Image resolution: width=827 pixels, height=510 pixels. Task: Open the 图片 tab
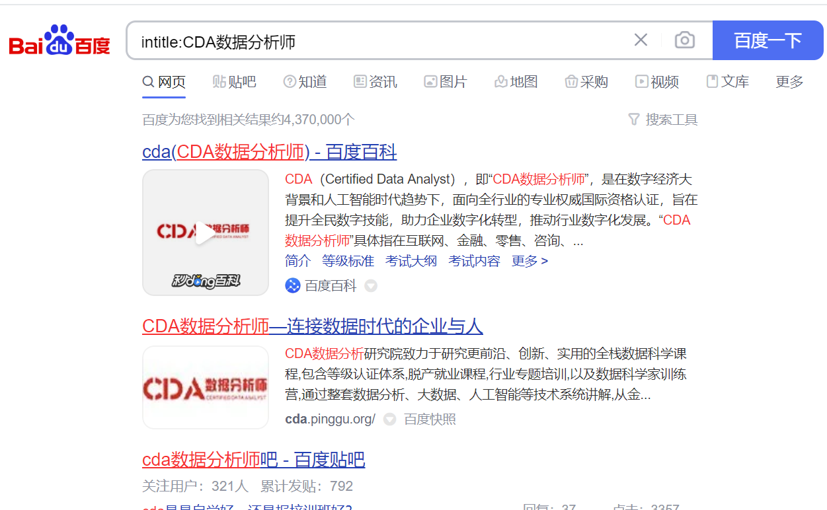(446, 82)
